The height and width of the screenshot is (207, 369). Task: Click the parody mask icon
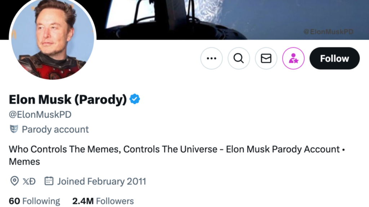pyautogui.click(x=14, y=129)
